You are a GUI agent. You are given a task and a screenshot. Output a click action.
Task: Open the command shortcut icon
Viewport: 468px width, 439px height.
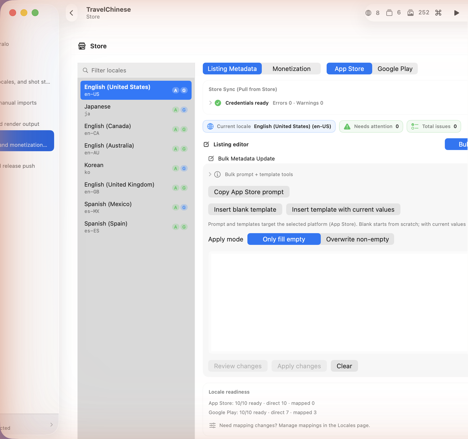[x=438, y=13]
